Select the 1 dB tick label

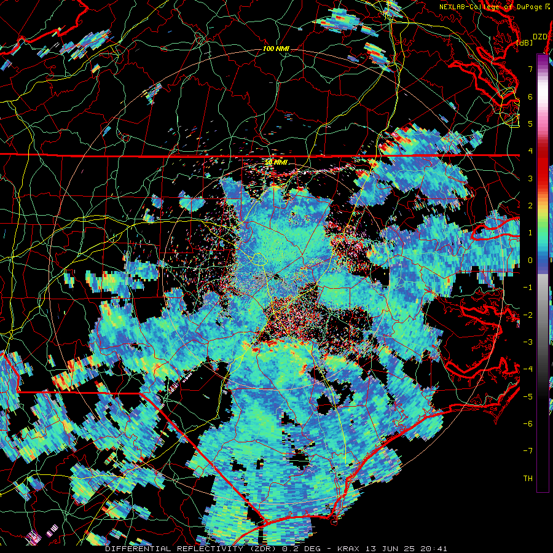pos(530,233)
